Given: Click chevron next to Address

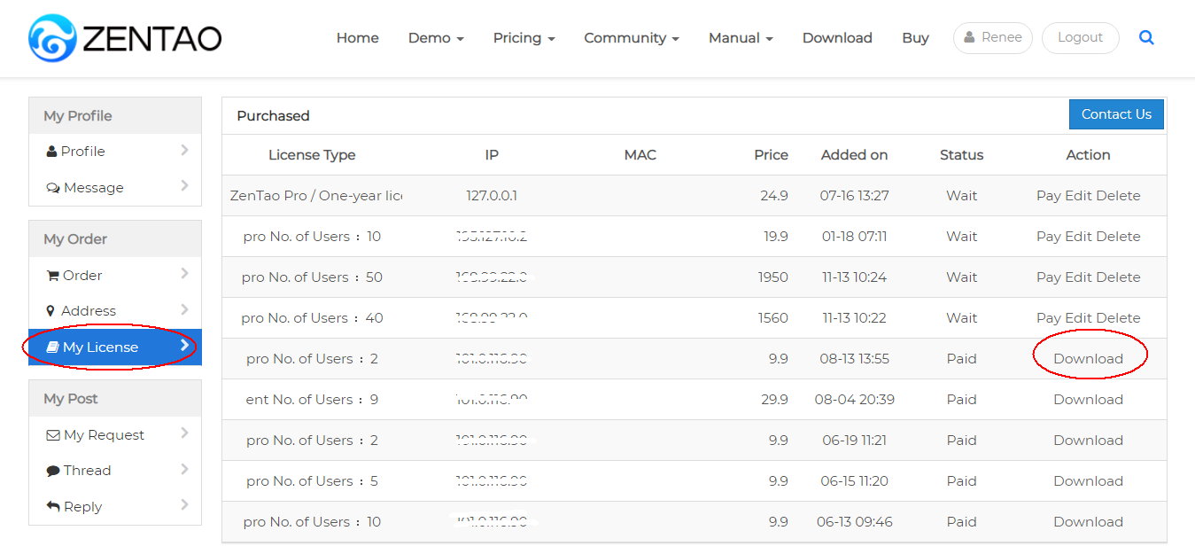Looking at the screenshot, I should point(184,309).
